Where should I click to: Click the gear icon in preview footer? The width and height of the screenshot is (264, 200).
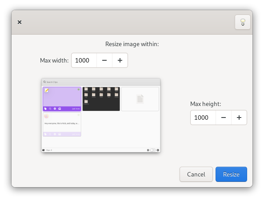tap(158, 150)
